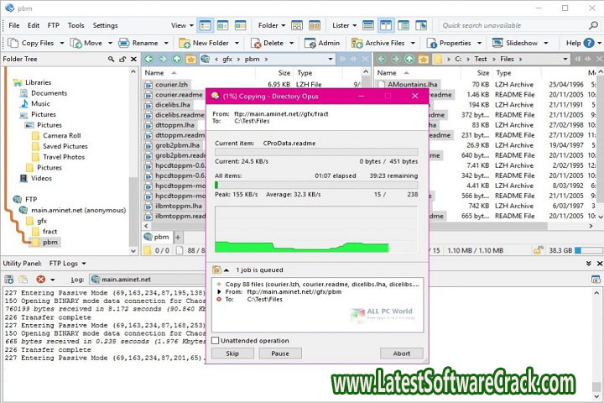Abort the copy operation
The height and width of the screenshot is (403, 604).
pos(401,353)
